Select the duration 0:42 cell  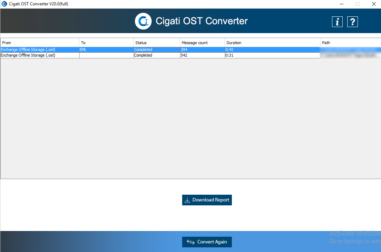272,50
